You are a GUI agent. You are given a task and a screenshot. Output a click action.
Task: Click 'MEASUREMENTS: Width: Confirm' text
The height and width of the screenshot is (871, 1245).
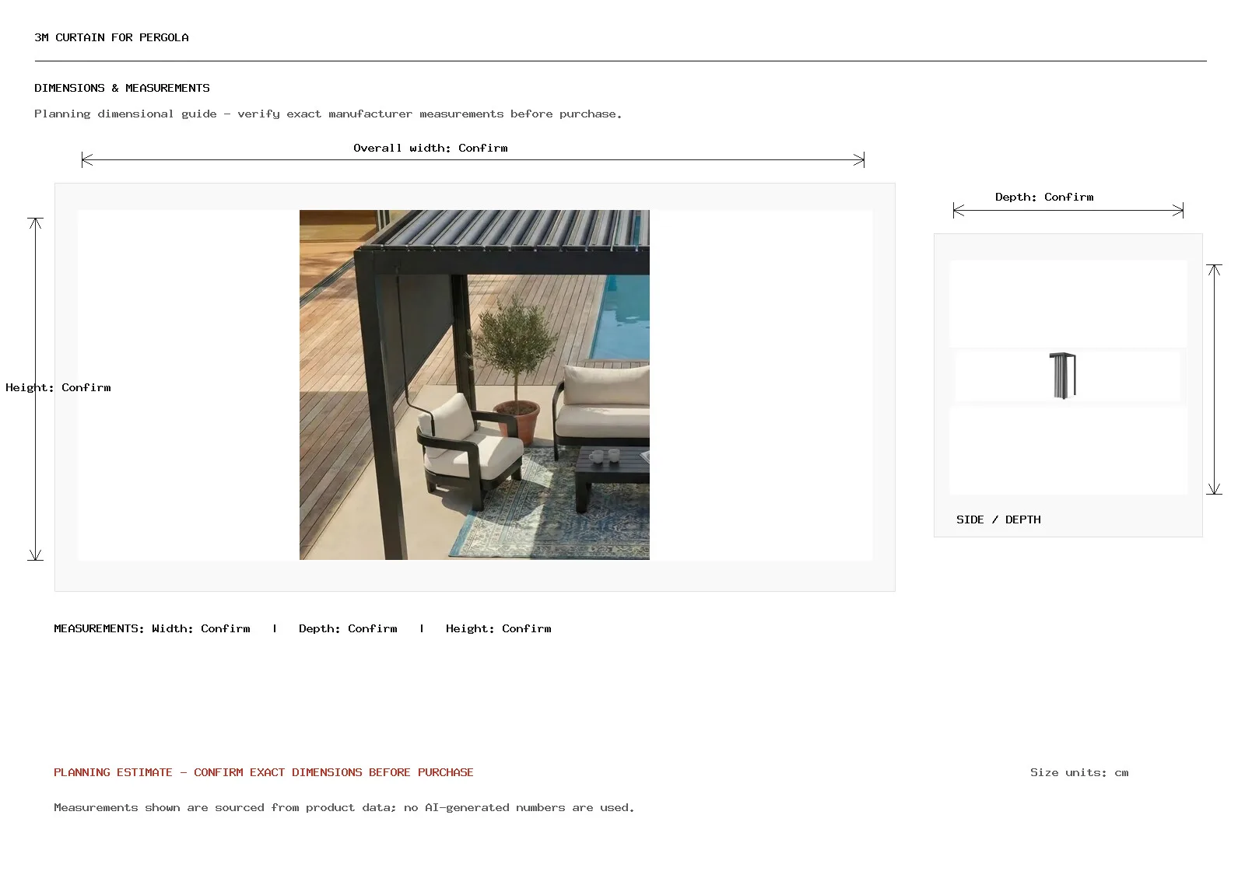click(x=152, y=628)
